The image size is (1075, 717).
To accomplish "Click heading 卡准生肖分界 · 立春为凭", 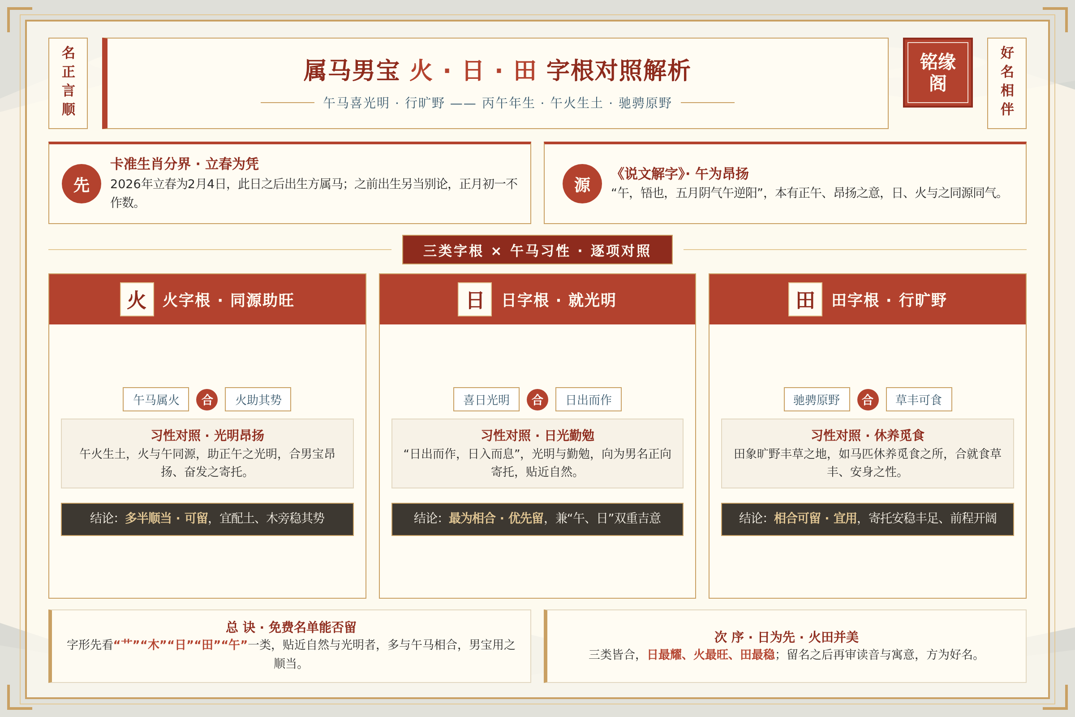I will pyautogui.click(x=185, y=164).
